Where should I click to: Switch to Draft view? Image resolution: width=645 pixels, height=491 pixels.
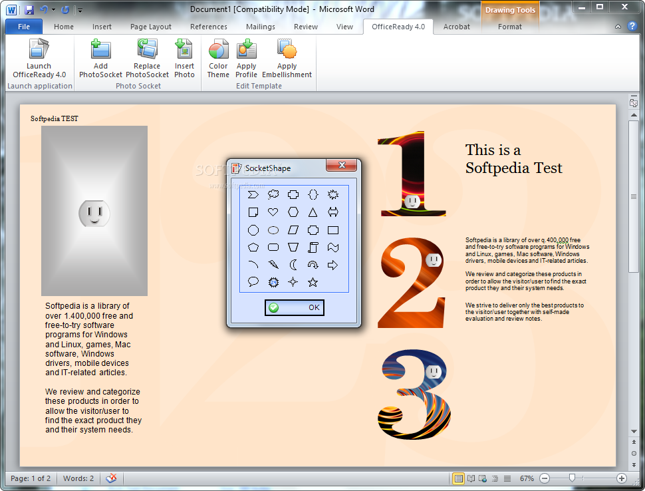(x=507, y=478)
